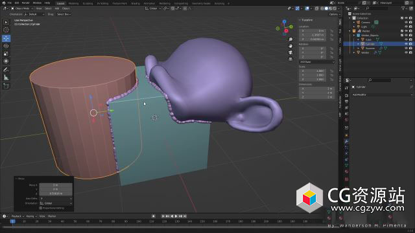Open the Modifier wrench tab in Properties
The width and height of the screenshot is (415, 233).
coord(346,141)
